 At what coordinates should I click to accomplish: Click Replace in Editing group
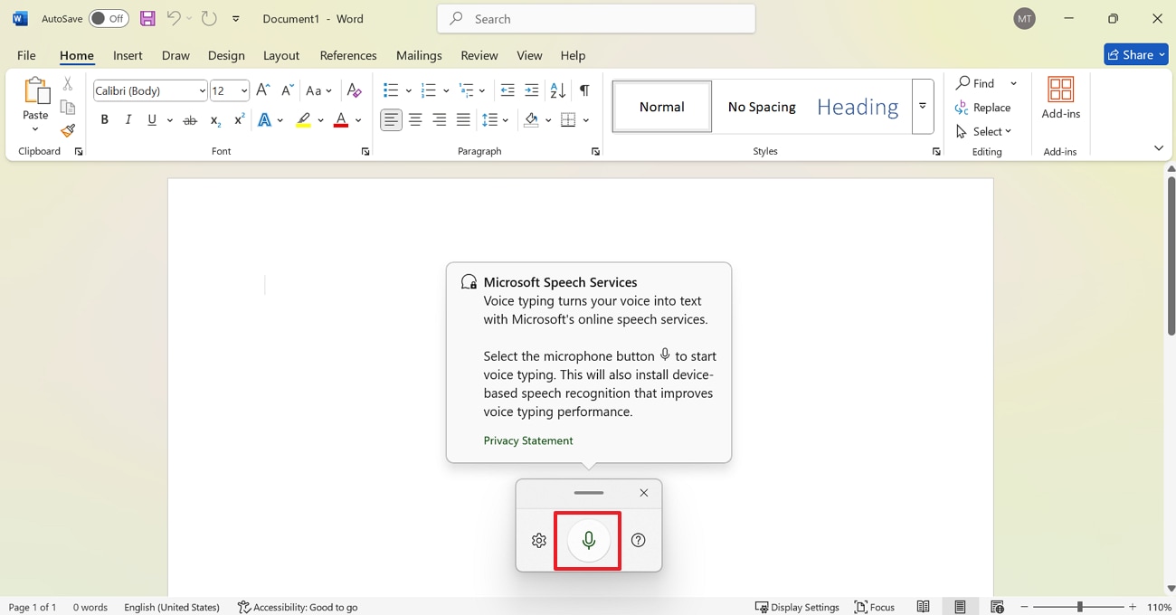pos(983,107)
